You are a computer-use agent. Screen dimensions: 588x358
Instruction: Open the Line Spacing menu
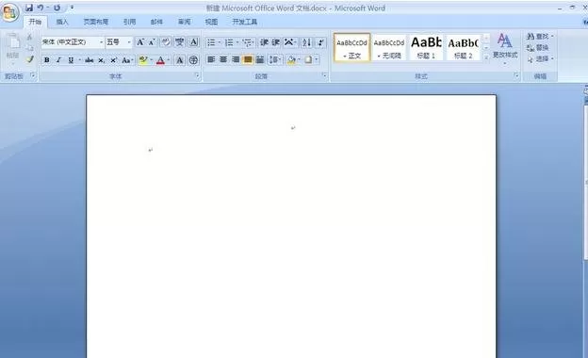point(275,59)
